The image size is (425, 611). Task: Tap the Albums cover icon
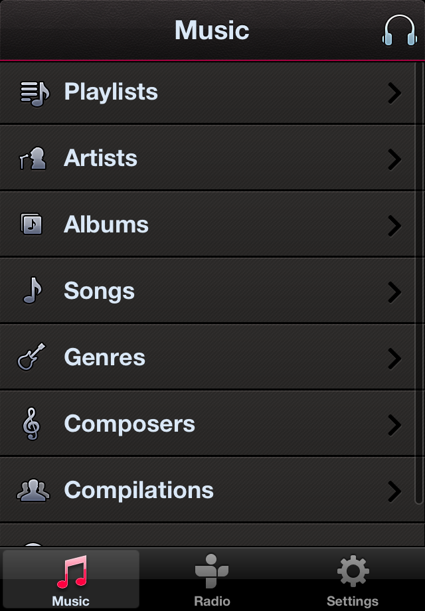(x=32, y=224)
